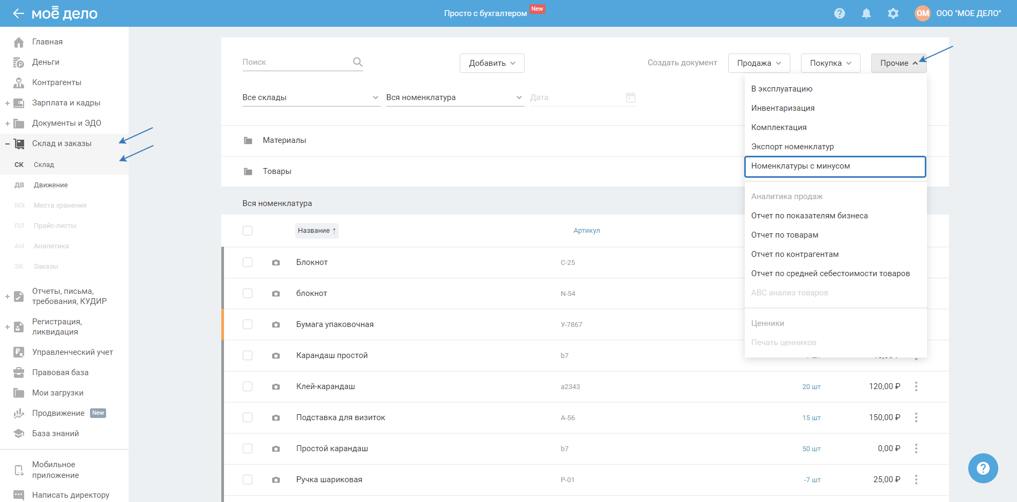Click the notifications bell icon
The width and height of the screenshot is (1017, 502).
click(x=866, y=13)
